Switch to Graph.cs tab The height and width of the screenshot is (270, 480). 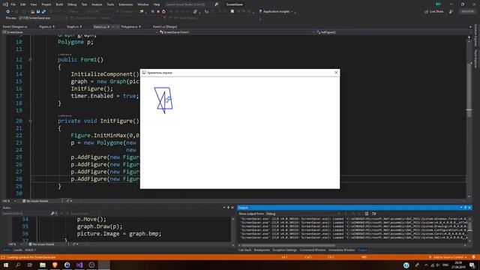[74, 27]
